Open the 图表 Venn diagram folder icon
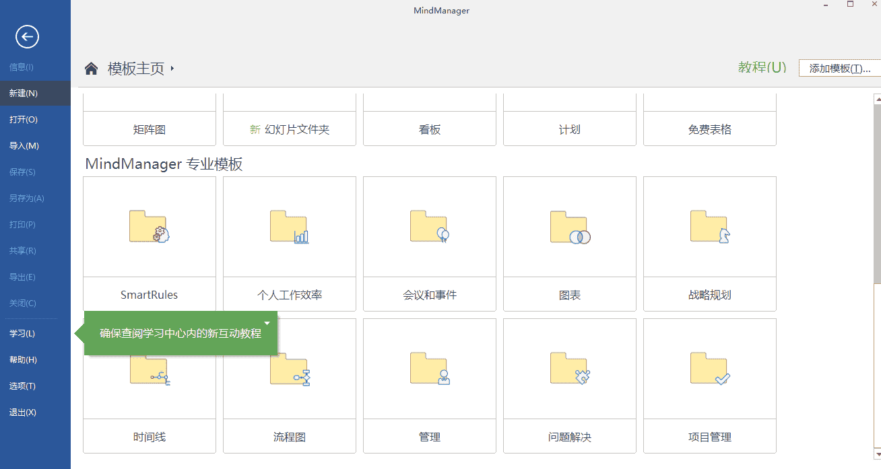Screen dimensions: 881x469 pyautogui.click(x=569, y=227)
